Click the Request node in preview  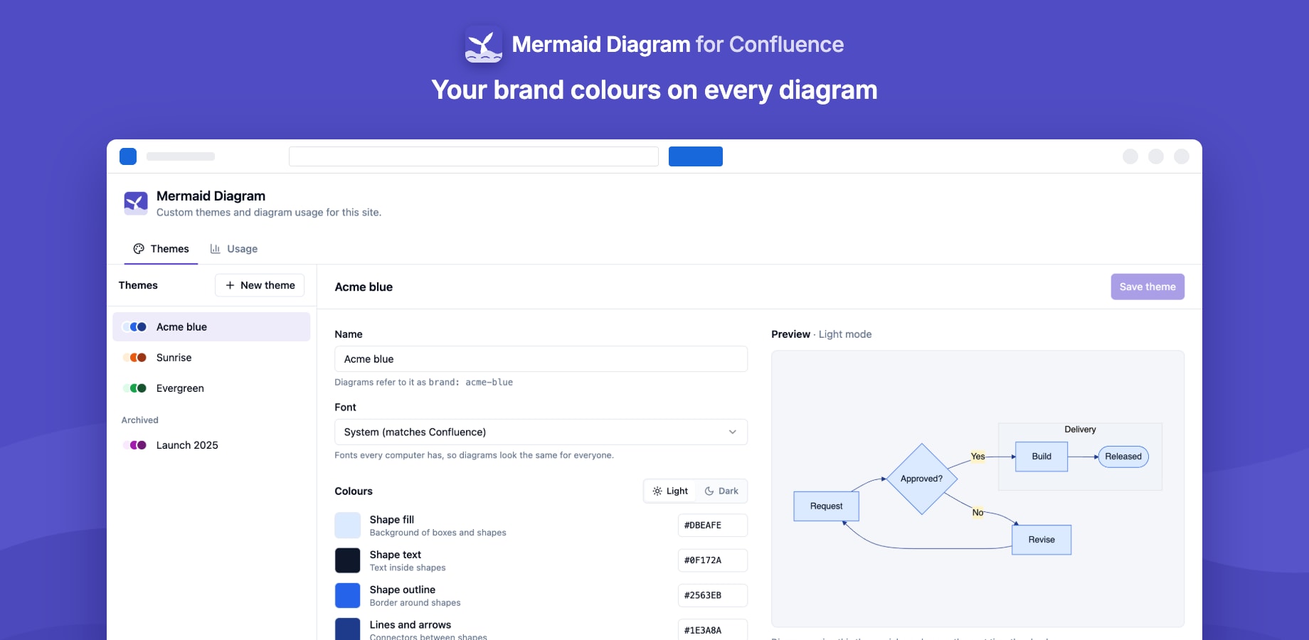[826, 506]
